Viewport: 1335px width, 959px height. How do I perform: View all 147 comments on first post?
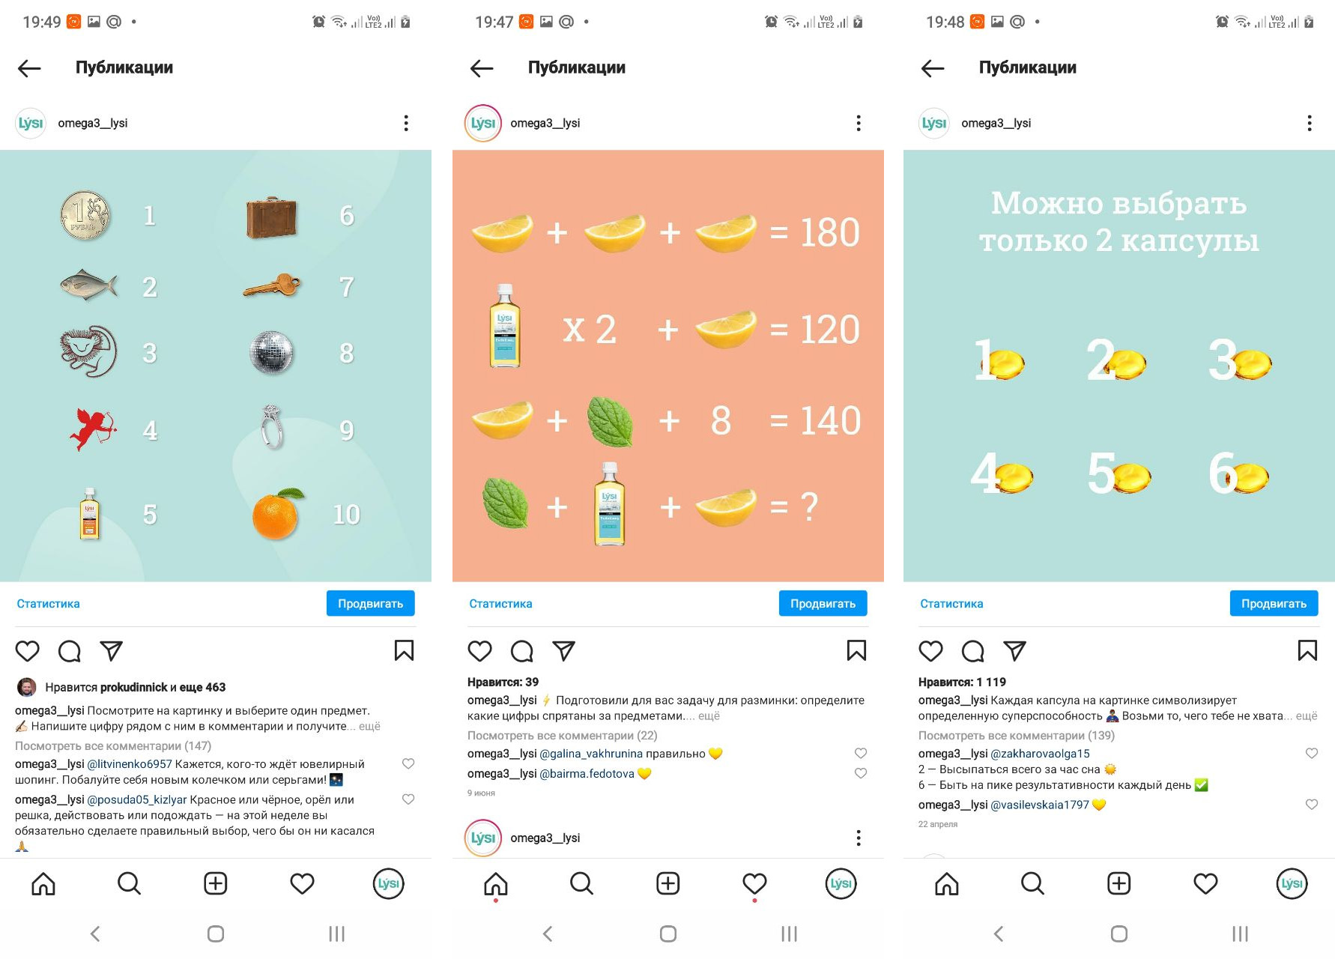(x=113, y=745)
